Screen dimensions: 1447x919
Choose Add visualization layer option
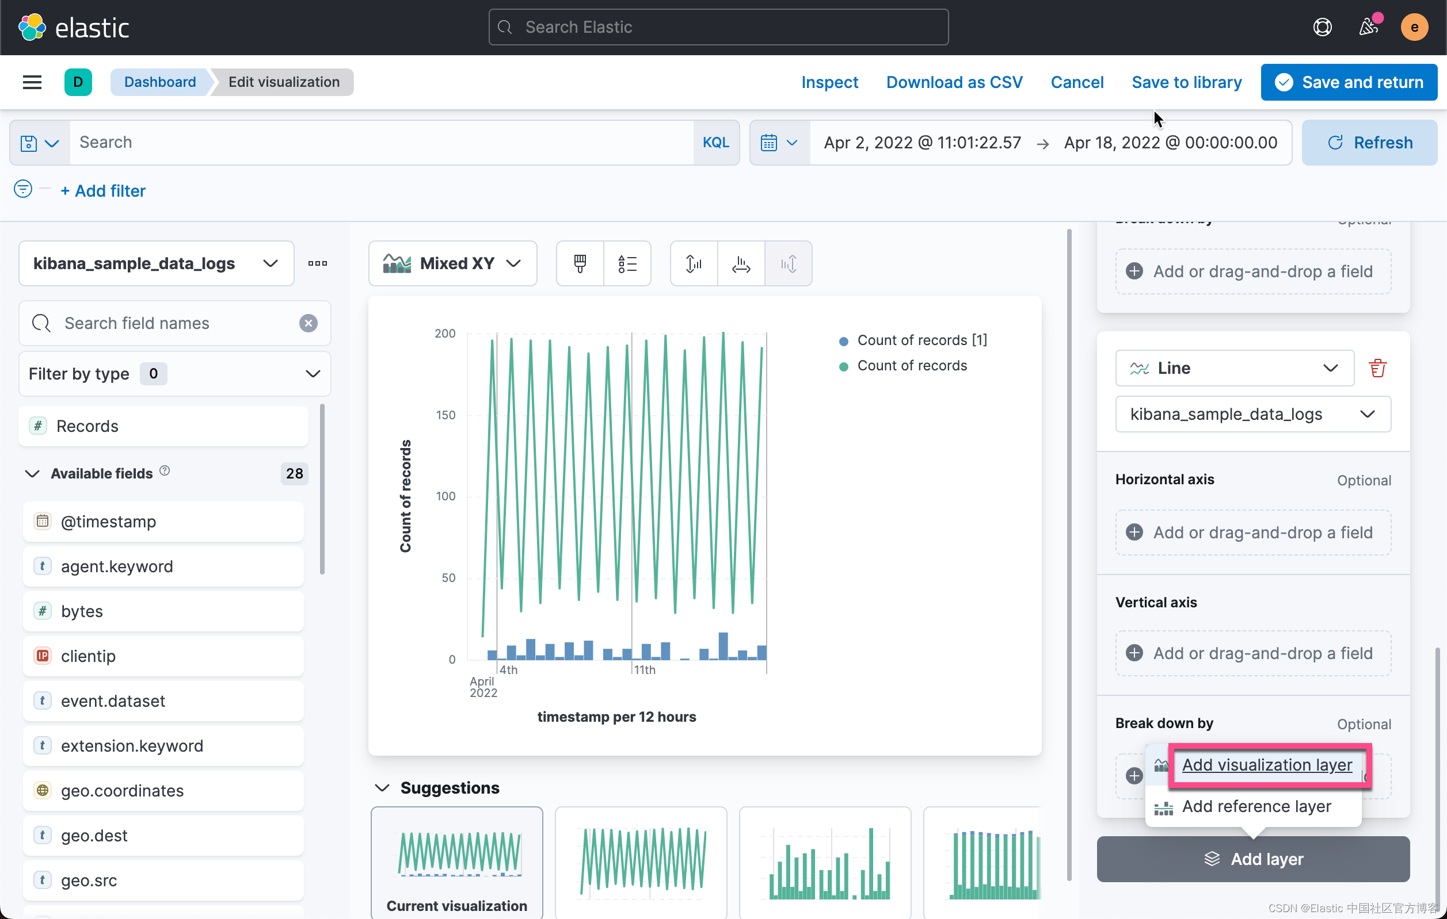pos(1266,765)
